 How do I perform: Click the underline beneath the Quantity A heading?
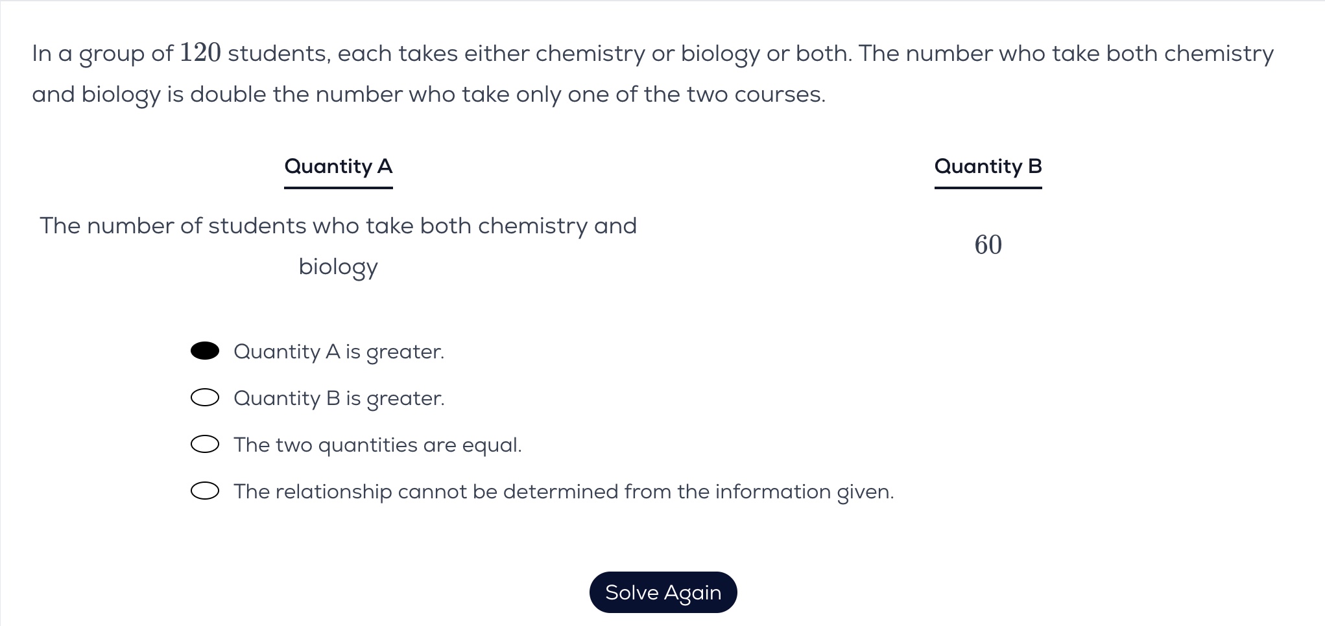[x=339, y=188]
